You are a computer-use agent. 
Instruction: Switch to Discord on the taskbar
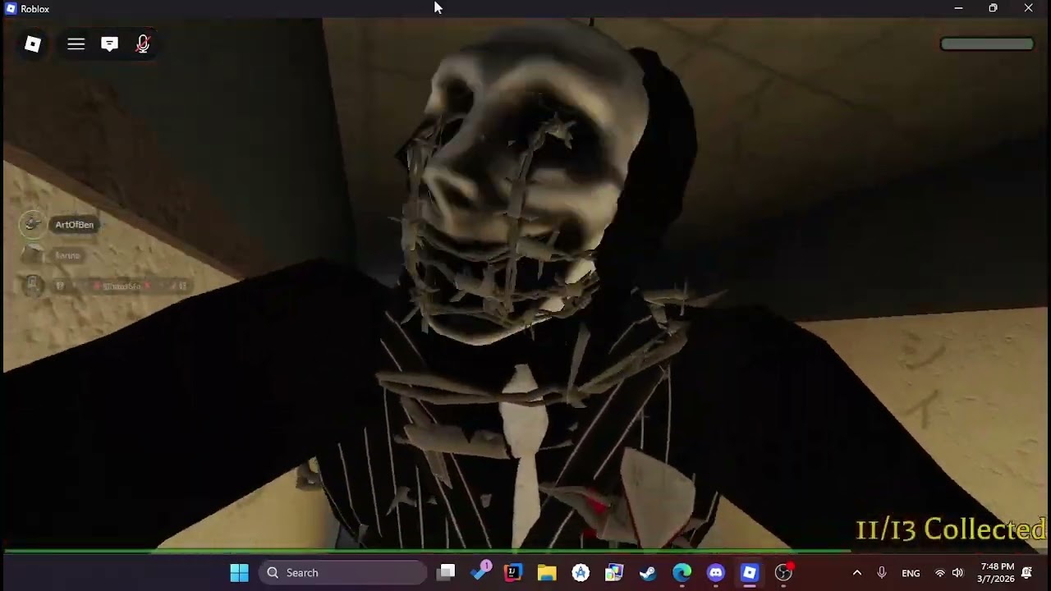[715, 573]
